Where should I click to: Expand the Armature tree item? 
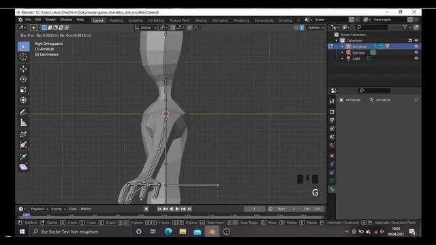[x=342, y=46]
